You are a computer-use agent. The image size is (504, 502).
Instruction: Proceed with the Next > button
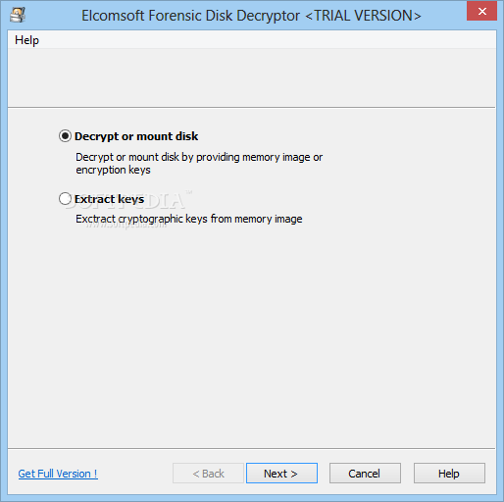click(x=281, y=473)
